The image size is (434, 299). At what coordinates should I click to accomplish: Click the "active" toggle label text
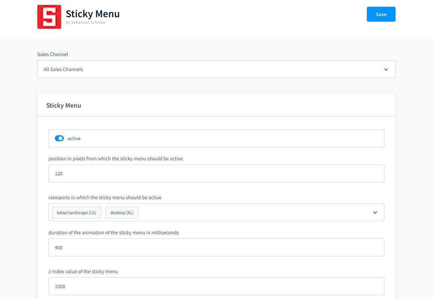pyautogui.click(x=74, y=138)
